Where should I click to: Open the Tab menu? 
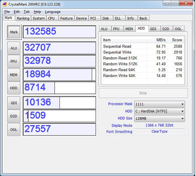[27, 12]
